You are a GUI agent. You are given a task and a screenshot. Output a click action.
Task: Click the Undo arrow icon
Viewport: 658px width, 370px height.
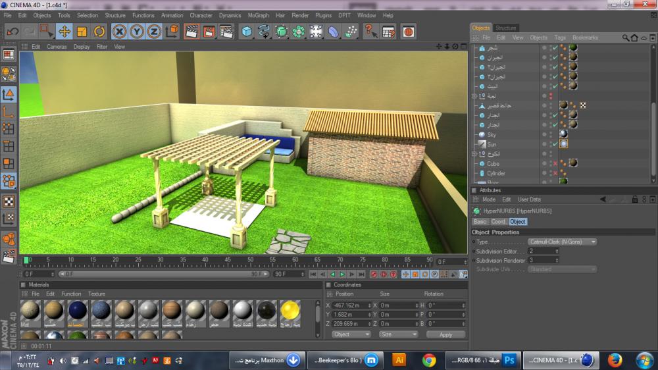[x=13, y=31]
